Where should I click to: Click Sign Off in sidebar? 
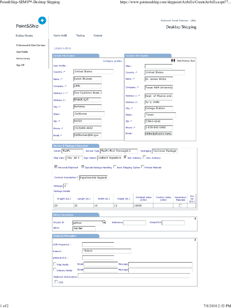click(x=20, y=65)
